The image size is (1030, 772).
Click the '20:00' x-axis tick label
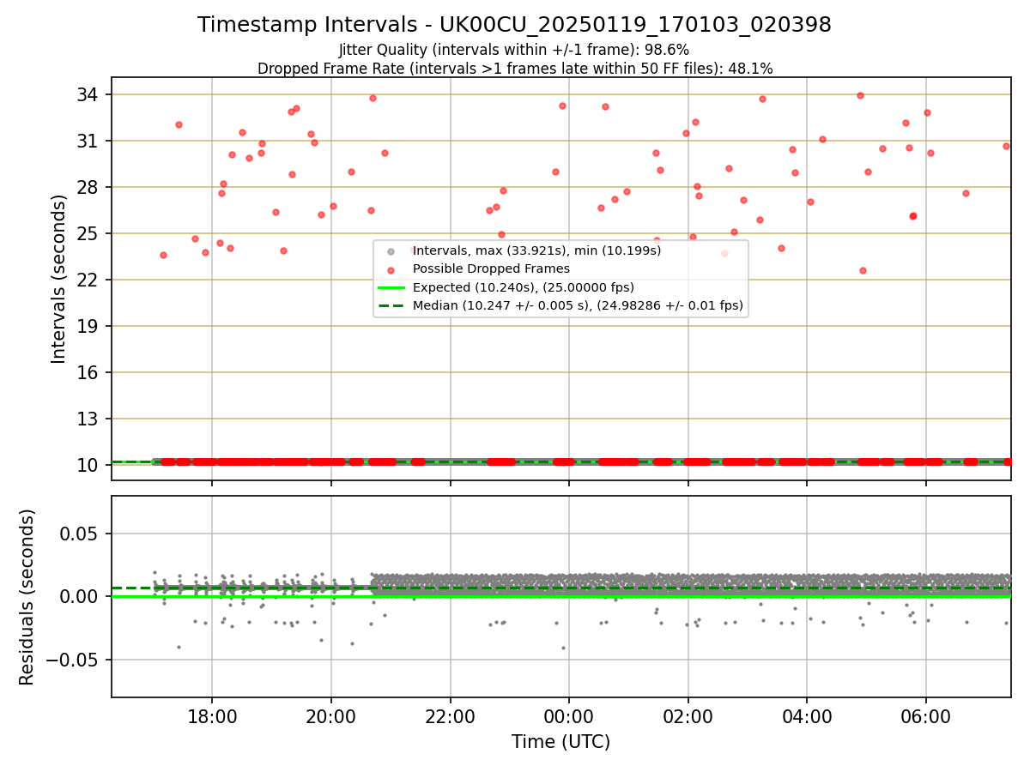click(x=331, y=716)
